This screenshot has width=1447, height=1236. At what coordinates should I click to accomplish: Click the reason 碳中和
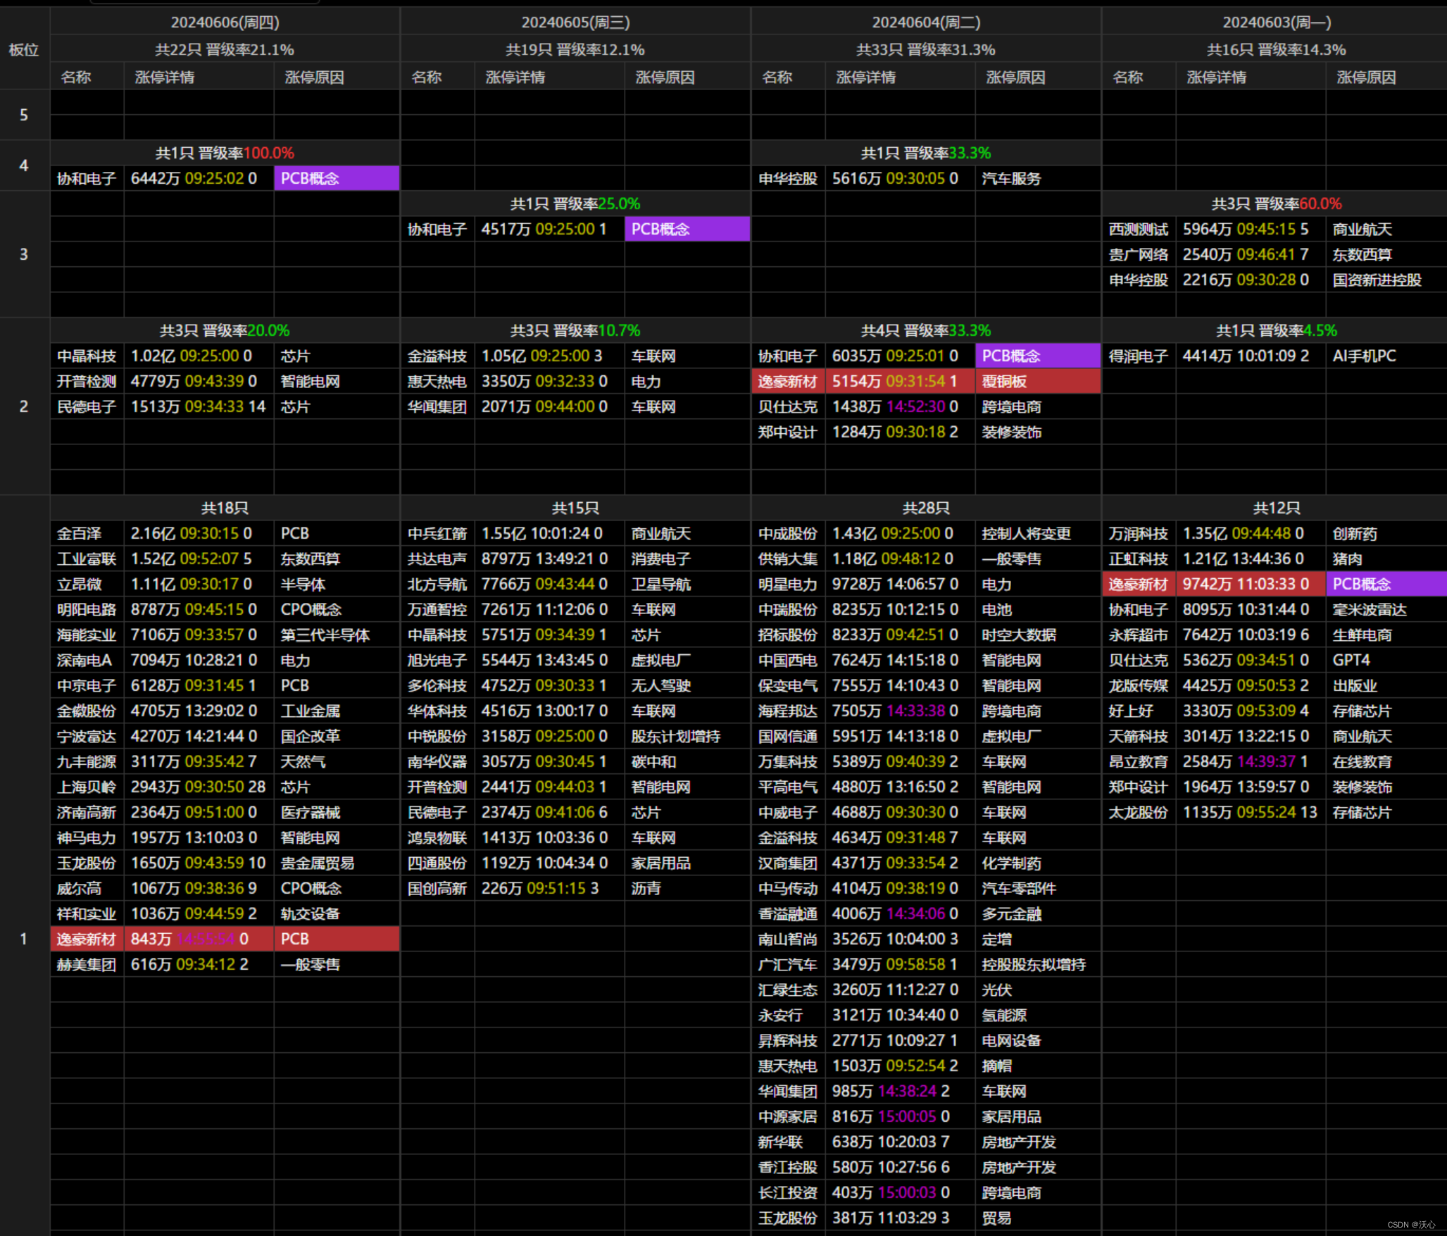[653, 762]
